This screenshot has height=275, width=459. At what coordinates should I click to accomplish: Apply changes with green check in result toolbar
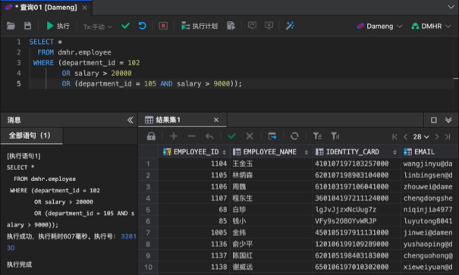(x=232, y=136)
